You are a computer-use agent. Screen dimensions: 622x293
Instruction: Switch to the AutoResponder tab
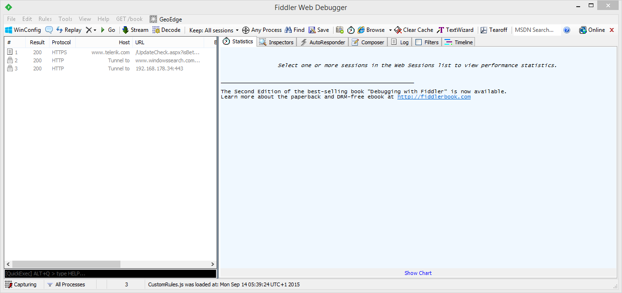pos(322,42)
